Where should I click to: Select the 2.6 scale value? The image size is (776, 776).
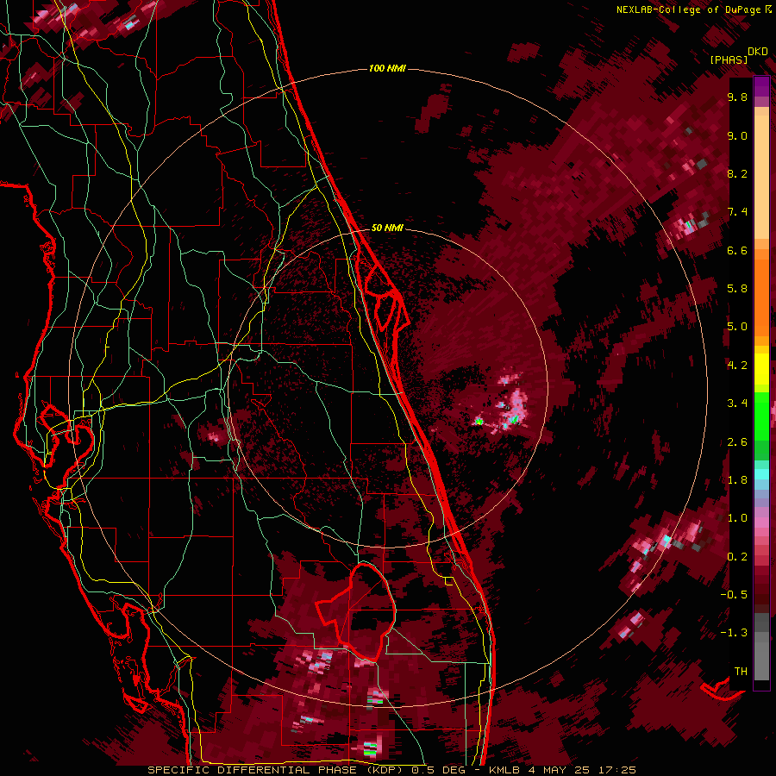coord(737,442)
